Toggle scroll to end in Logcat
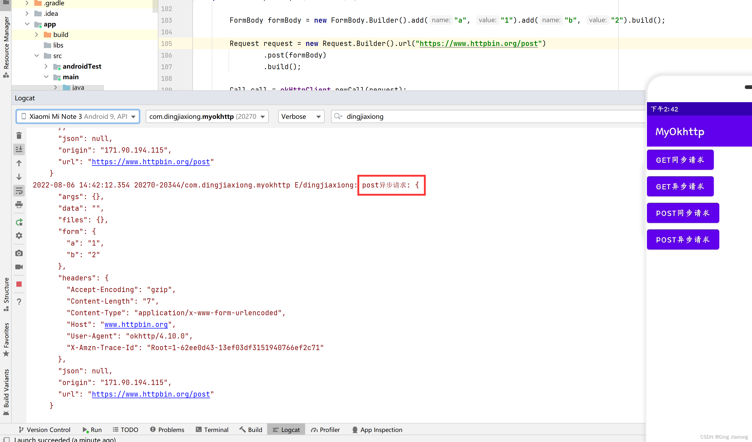This screenshot has width=752, height=442. tap(19, 149)
